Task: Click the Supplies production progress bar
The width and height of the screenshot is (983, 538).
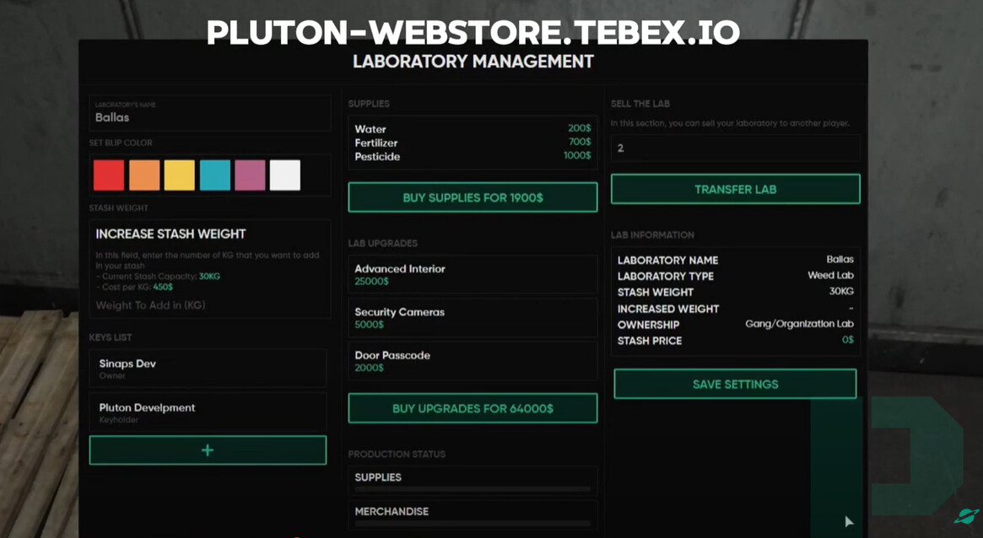Action: pos(473,488)
